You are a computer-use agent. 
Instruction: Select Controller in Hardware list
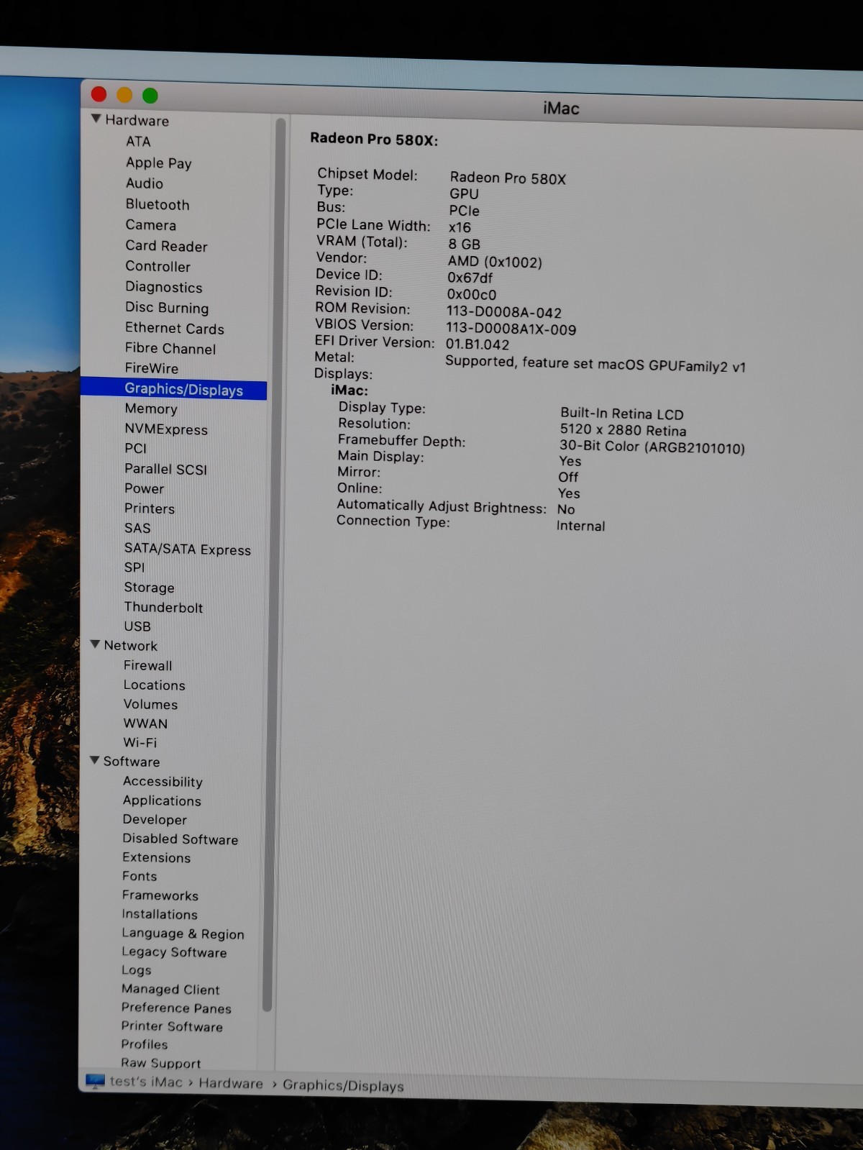click(x=157, y=266)
